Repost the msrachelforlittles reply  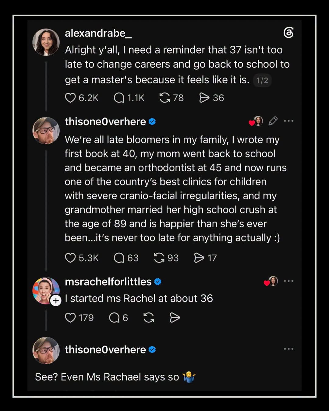tap(149, 318)
